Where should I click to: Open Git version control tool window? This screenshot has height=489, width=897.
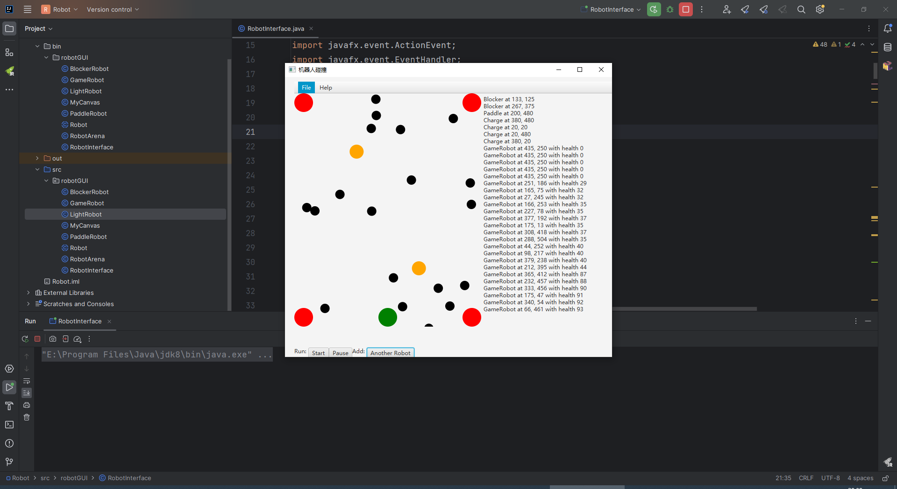click(x=9, y=462)
